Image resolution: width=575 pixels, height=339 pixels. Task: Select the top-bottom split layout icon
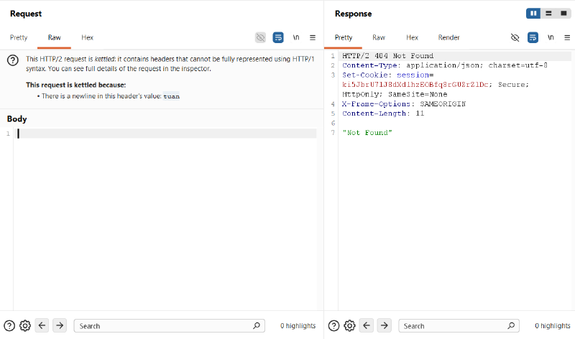pyautogui.click(x=548, y=14)
